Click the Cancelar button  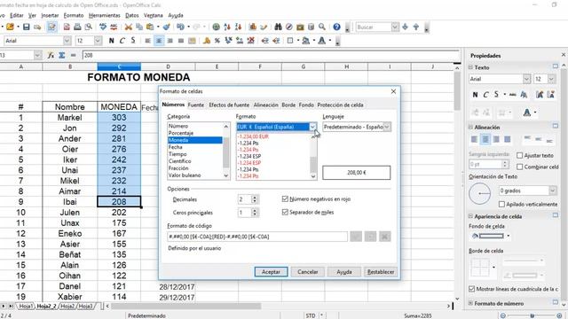tap(308, 272)
